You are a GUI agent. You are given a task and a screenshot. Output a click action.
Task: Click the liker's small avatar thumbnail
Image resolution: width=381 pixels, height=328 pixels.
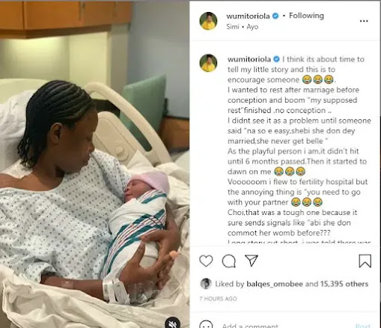pos(206,284)
